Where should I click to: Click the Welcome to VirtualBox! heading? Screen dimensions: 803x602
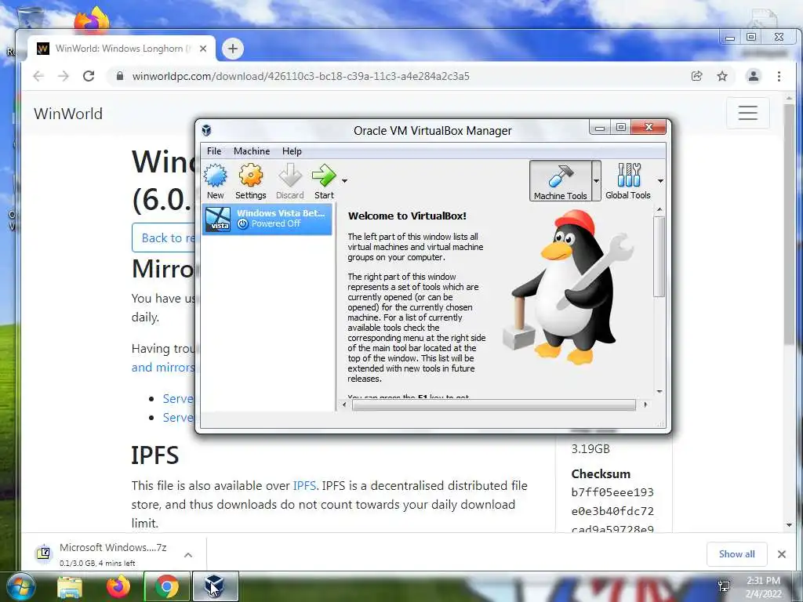(407, 216)
